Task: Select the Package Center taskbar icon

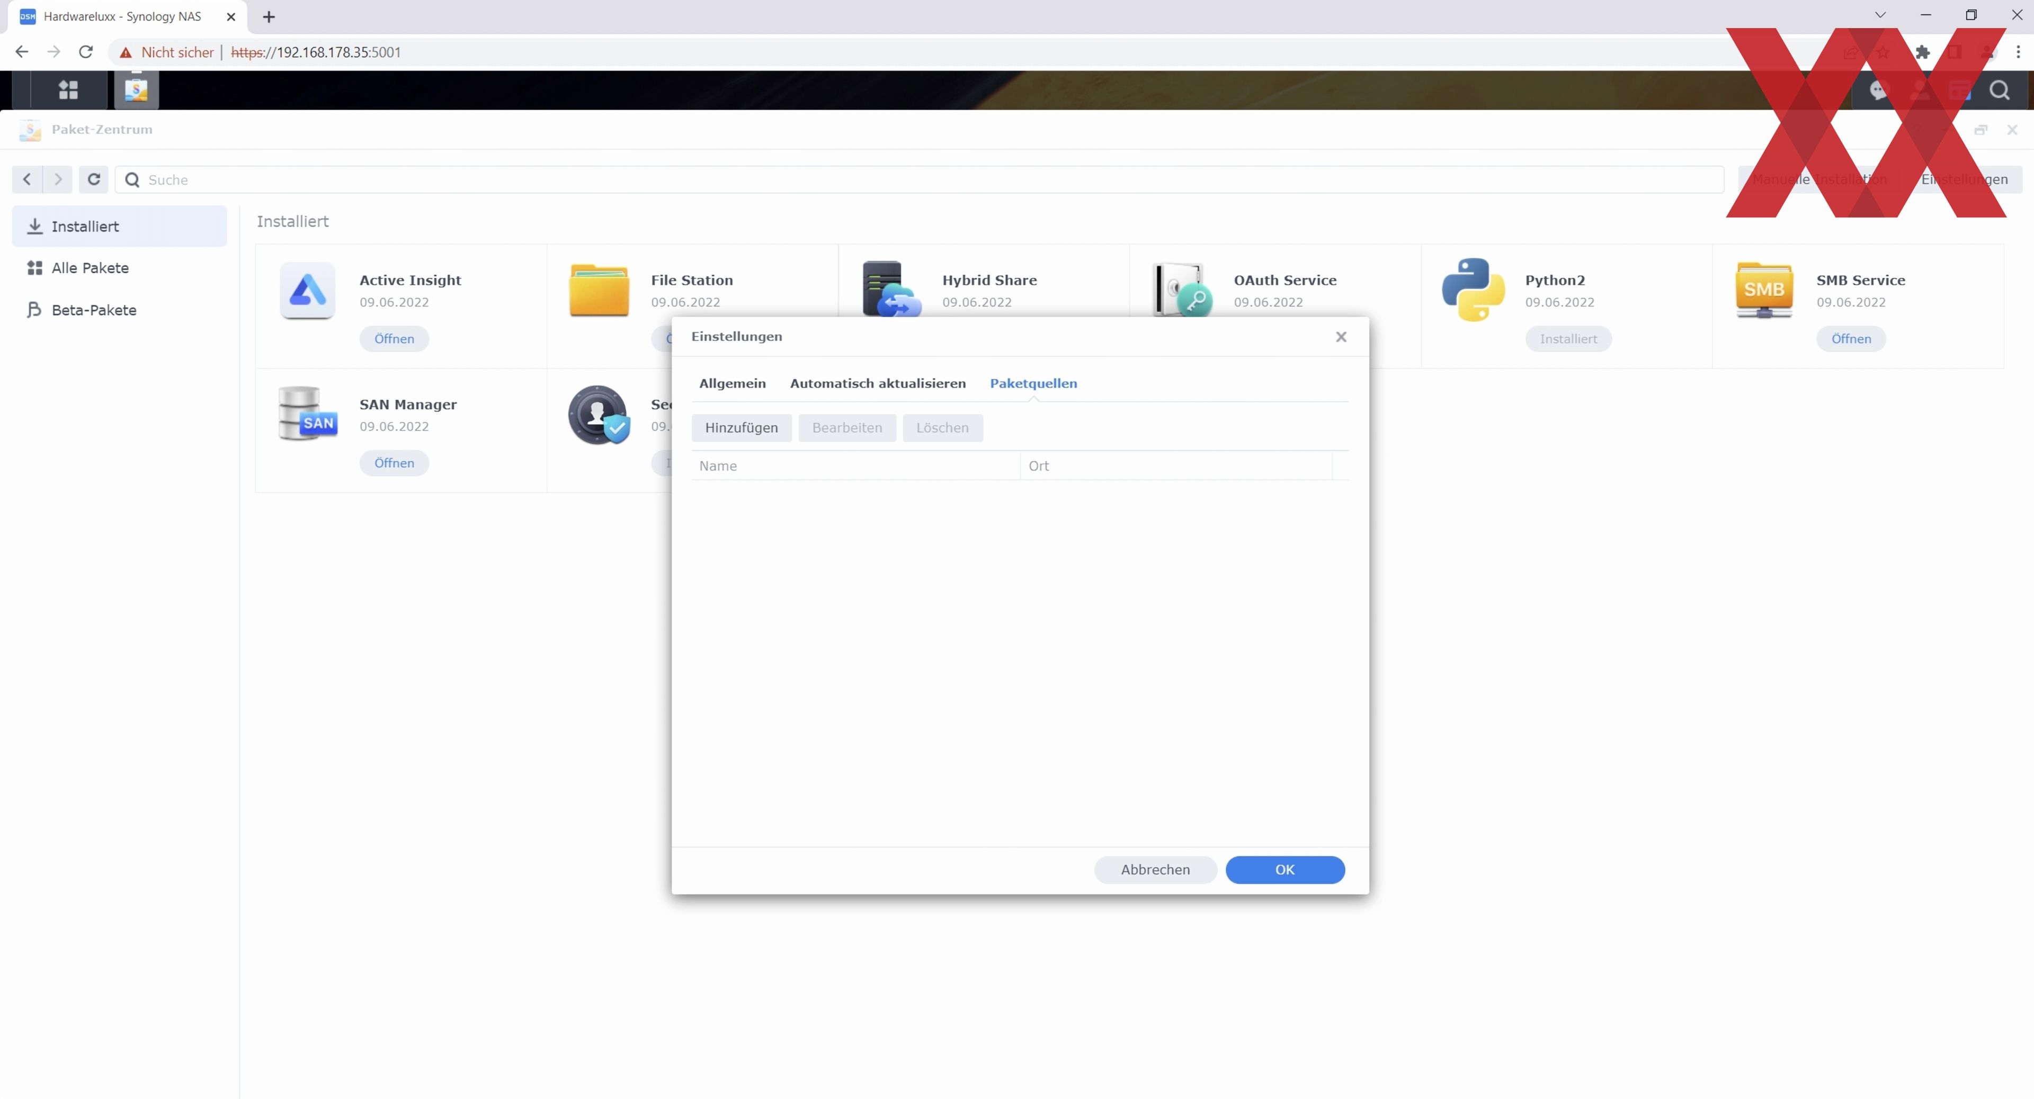Action: tap(137, 90)
